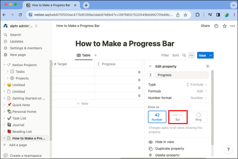Bookmark this page with the star icon
The height and width of the screenshot is (159, 238).
click(x=185, y=15)
